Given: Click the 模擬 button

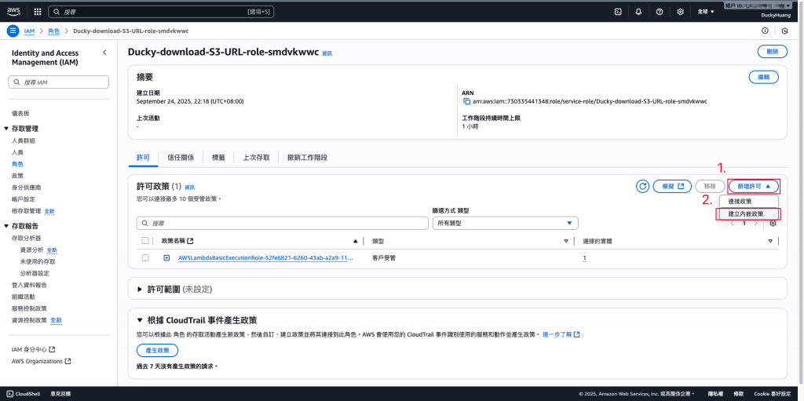Looking at the screenshot, I should [x=672, y=186].
